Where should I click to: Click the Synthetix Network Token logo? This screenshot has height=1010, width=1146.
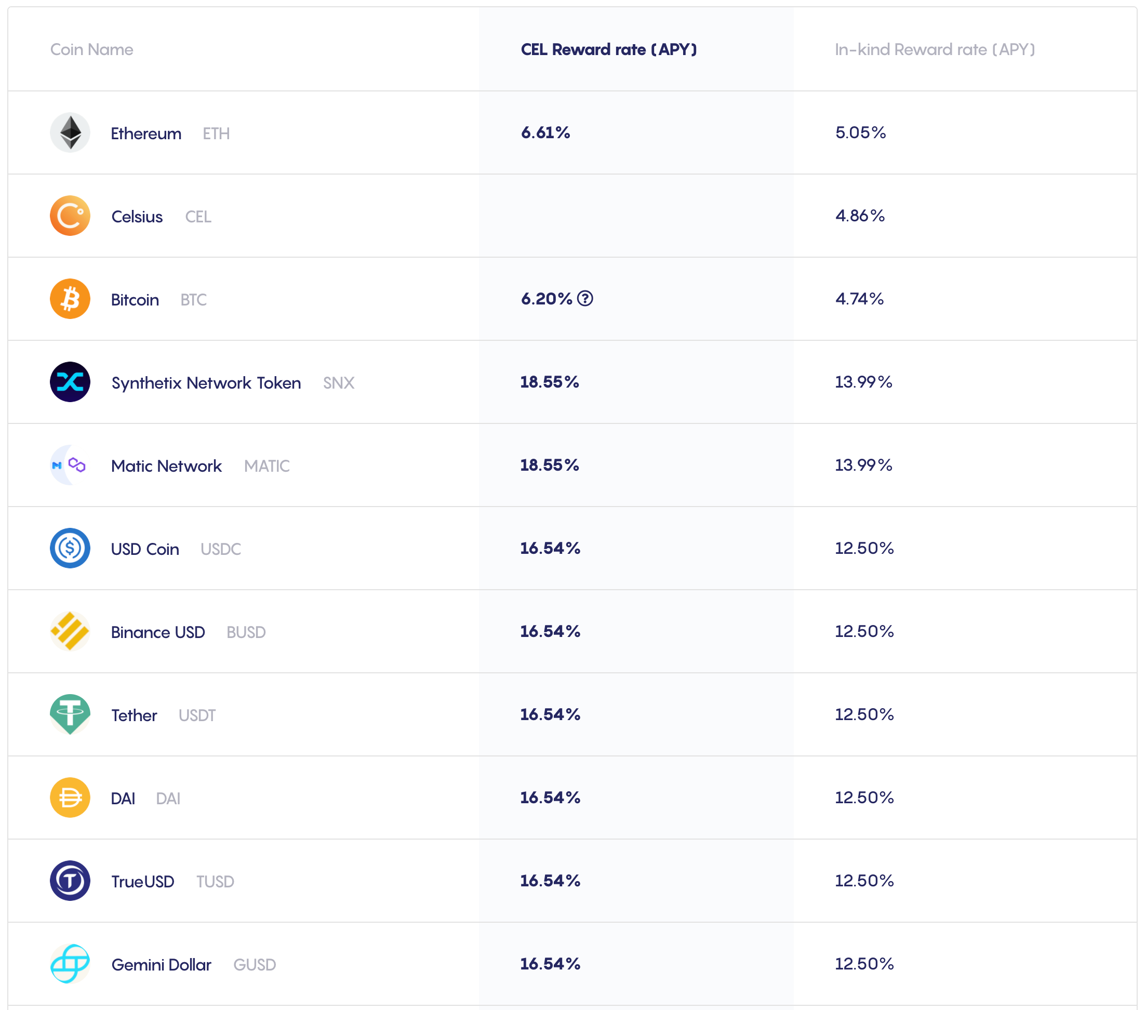70,382
